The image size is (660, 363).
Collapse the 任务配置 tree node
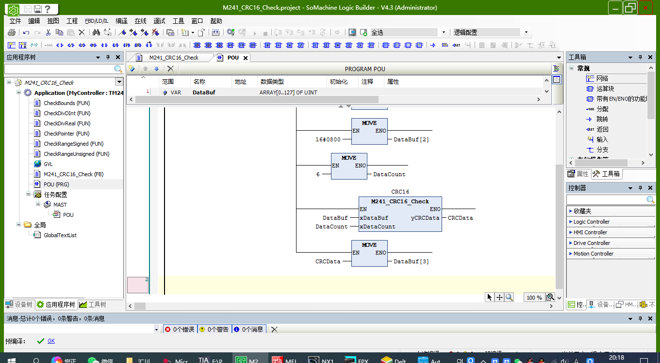pyautogui.click(x=29, y=195)
